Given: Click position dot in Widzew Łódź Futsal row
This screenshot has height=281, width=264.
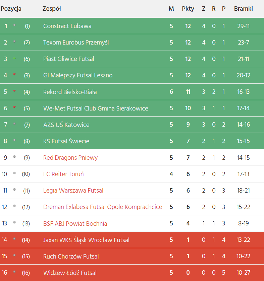Looking at the screenshot, I should coord(14,272).
